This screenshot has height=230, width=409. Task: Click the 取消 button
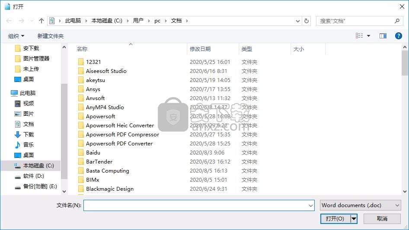coord(382,218)
